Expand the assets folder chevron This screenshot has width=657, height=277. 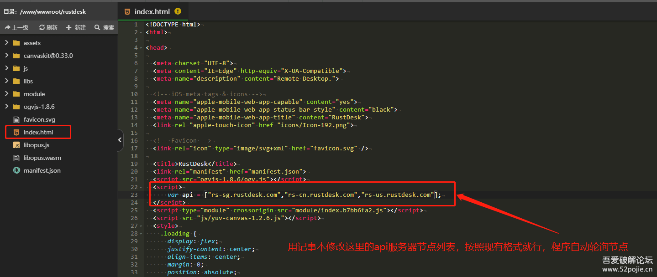pos(6,43)
